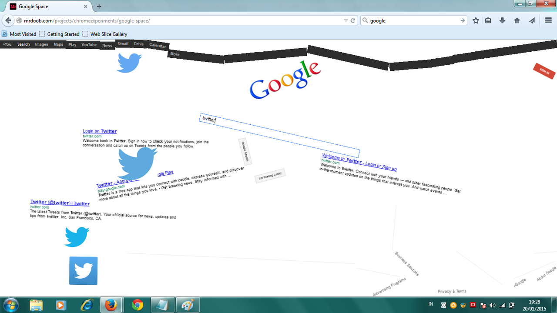Click the I'm Feeling Lucky button
The width and height of the screenshot is (557, 313).
pyautogui.click(x=270, y=176)
